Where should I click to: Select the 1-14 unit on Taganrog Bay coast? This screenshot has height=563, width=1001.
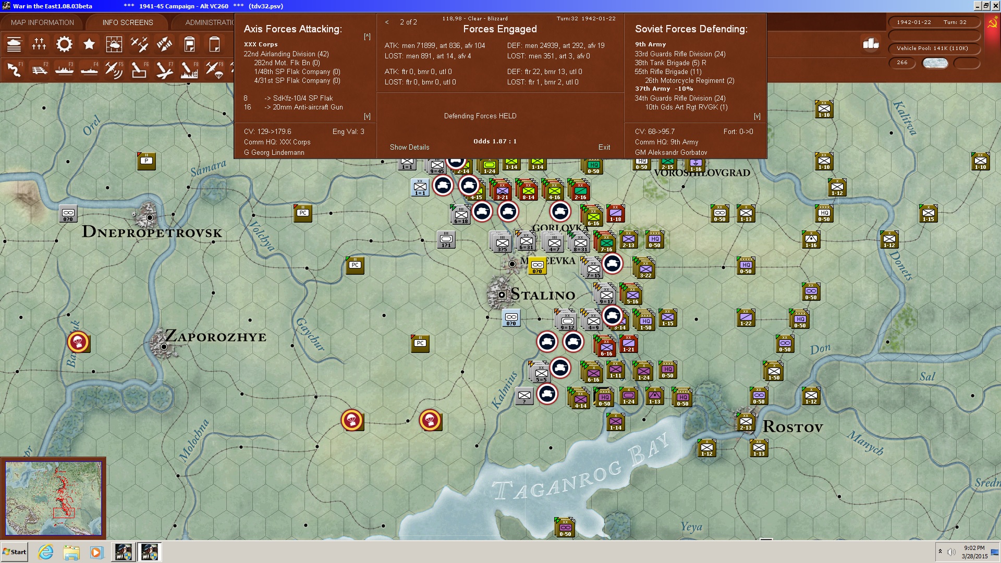click(616, 422)
